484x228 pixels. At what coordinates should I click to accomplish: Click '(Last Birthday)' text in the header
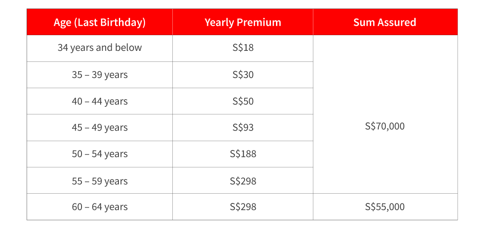point(110,22)
